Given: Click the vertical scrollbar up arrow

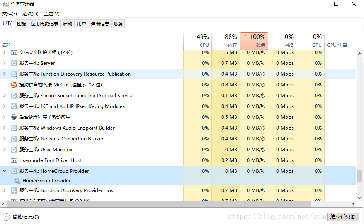Looking at the screenshot, I should point(360,54).
